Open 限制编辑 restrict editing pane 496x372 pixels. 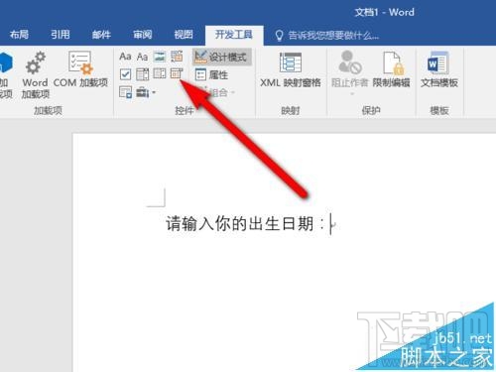391,69
